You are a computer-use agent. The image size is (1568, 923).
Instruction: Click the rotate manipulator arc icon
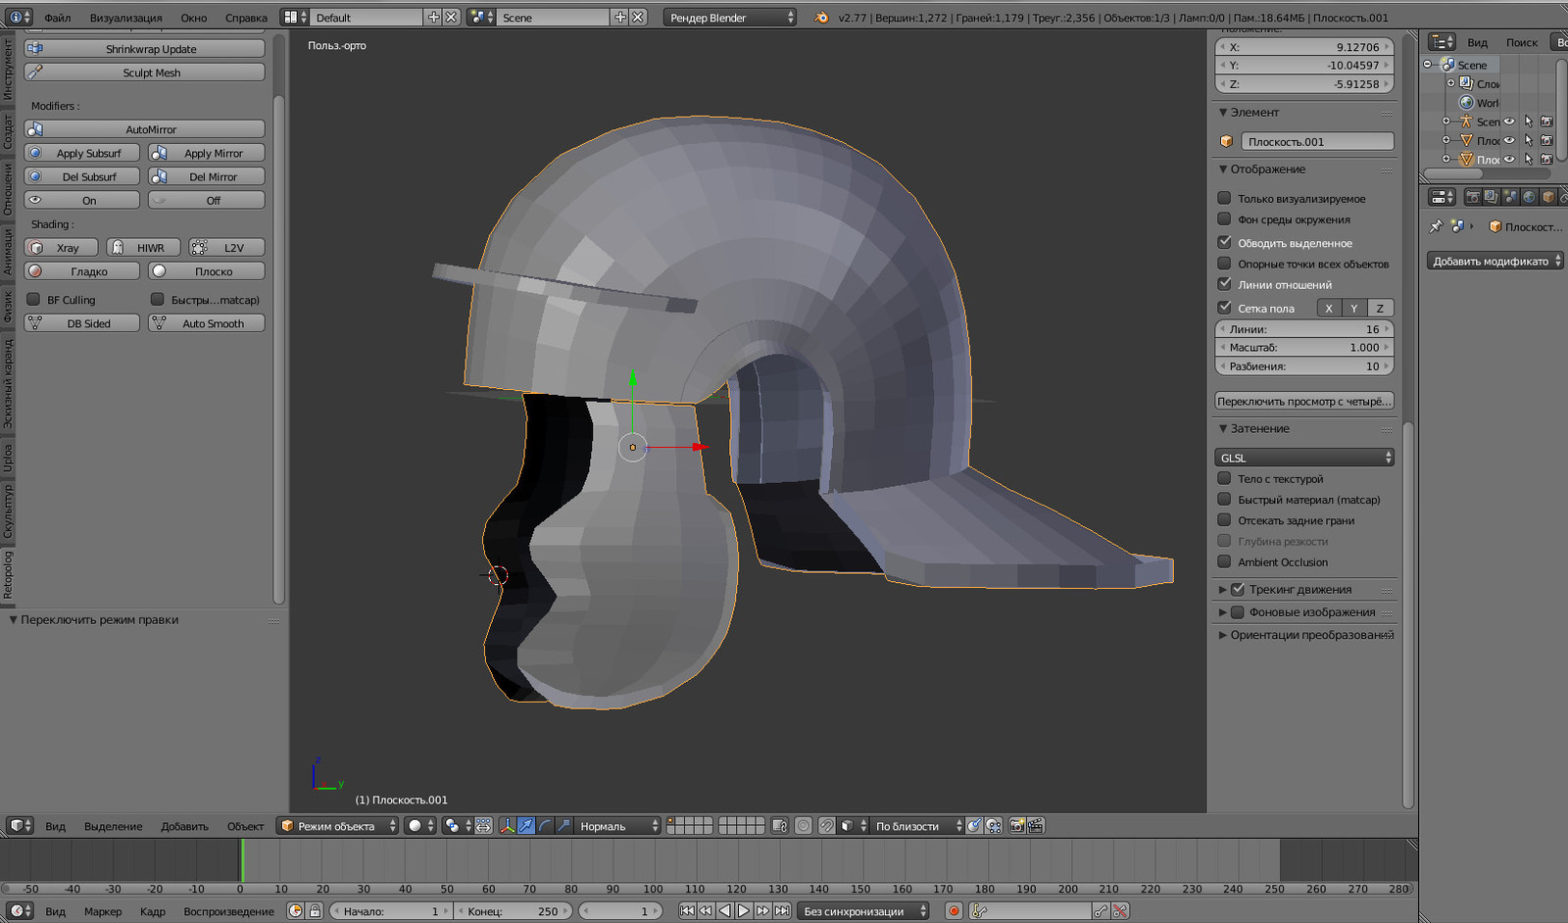point(545,826)
